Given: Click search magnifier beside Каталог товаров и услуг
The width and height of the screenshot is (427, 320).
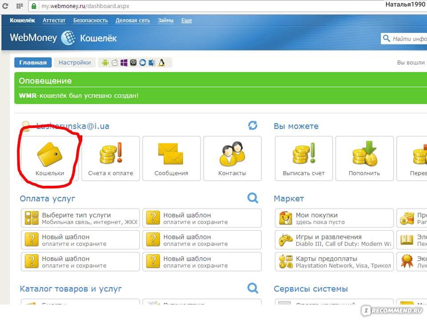Looking at the screenshot, I should pyautogui.click(x=253, y=288).
